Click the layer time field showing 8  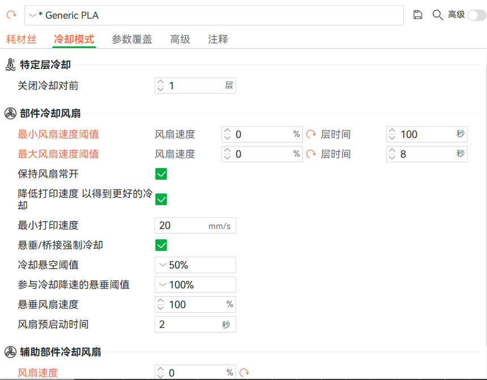point(427,154)
